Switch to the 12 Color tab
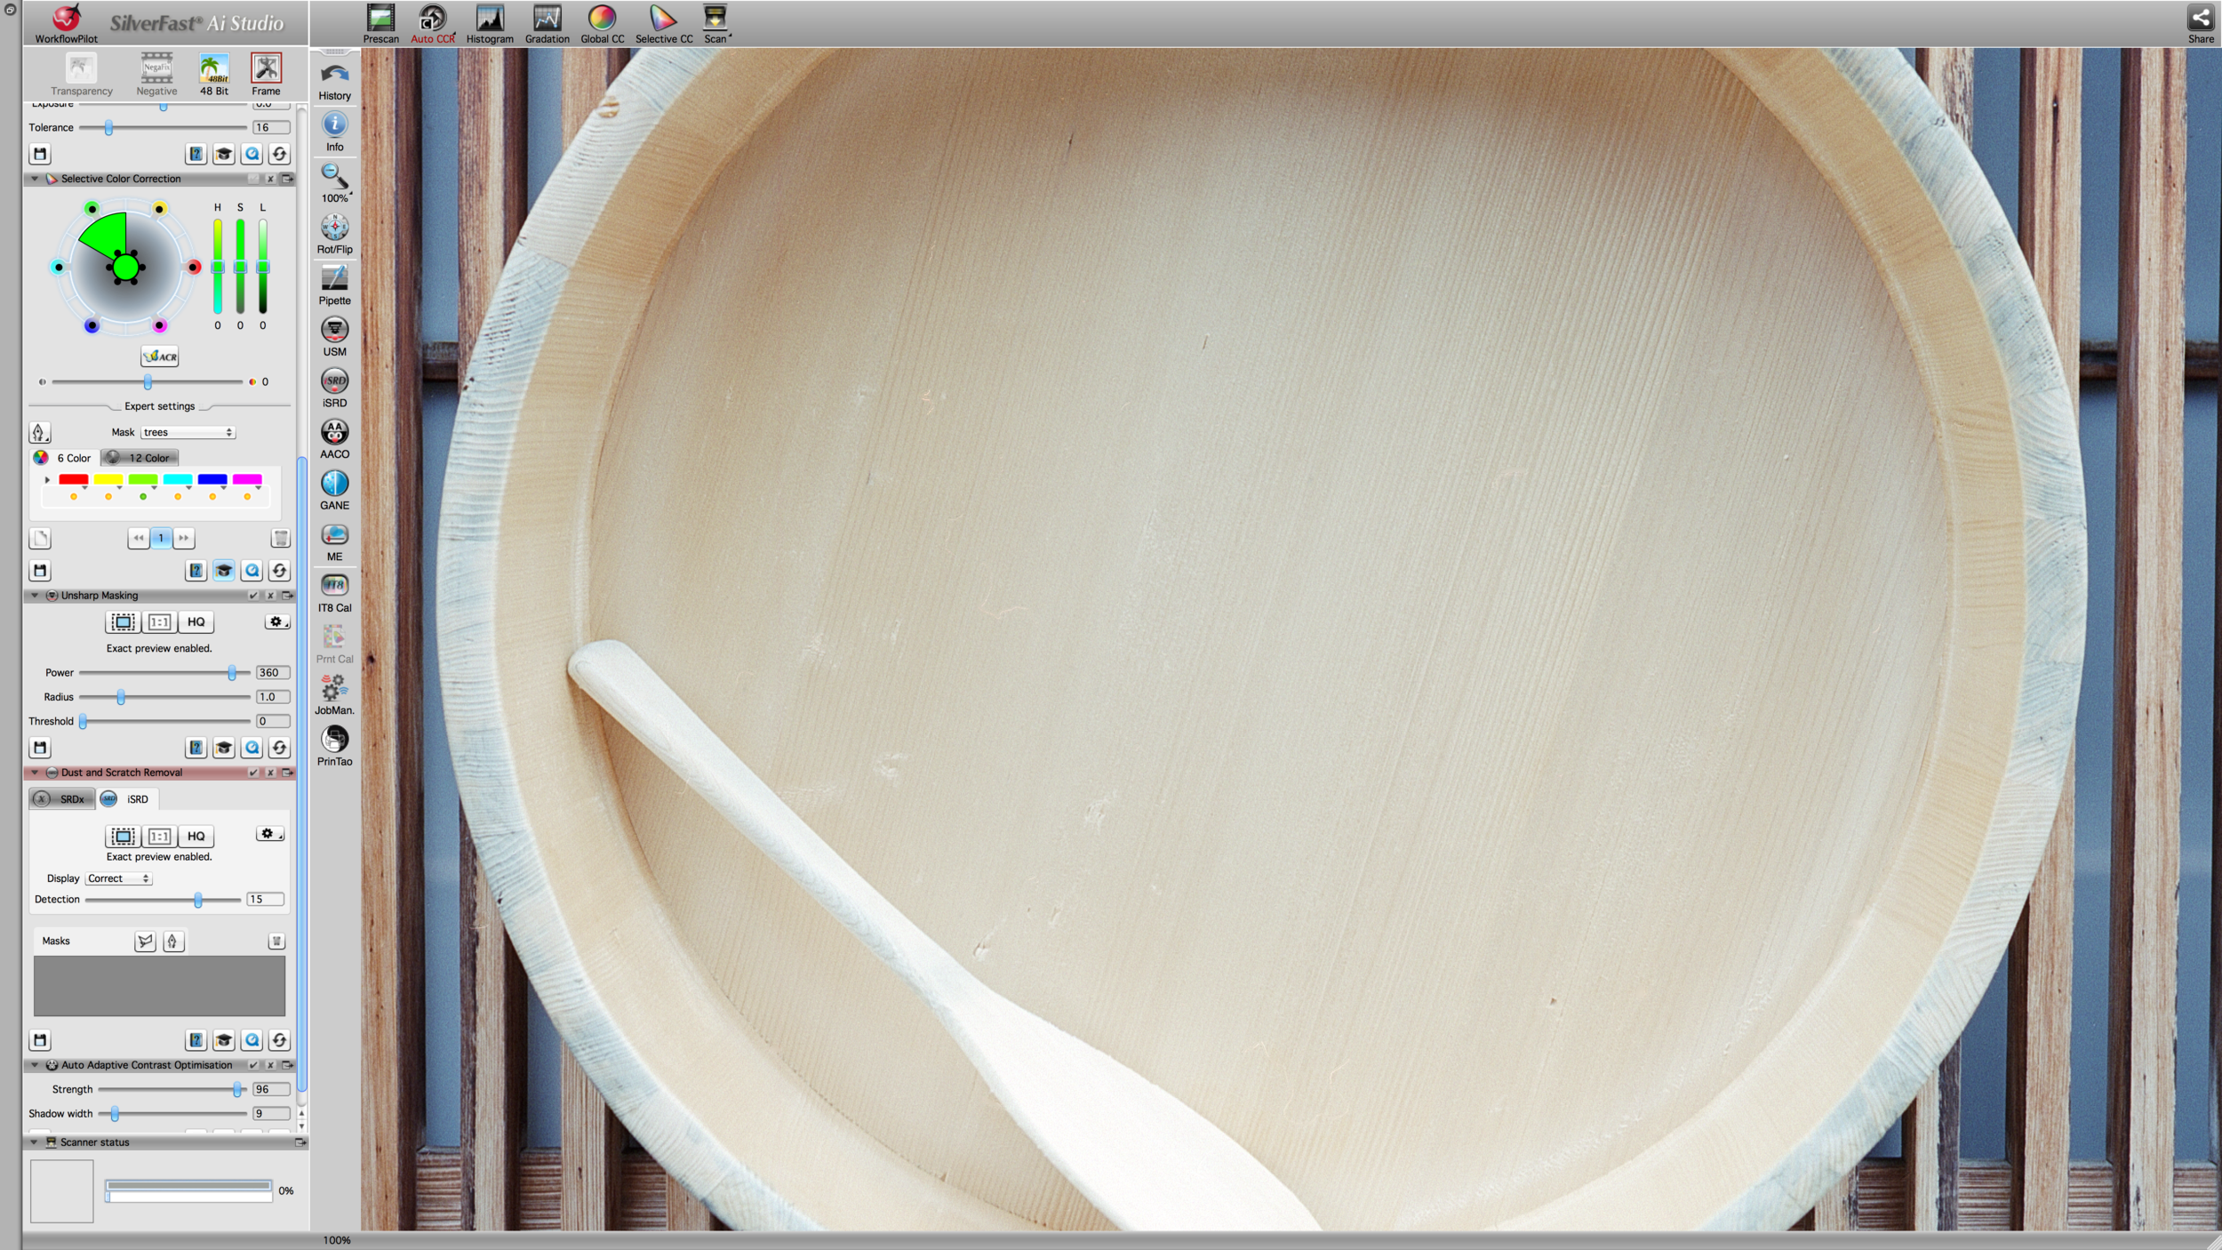The height and width of the screenshot is (1250, 2222). click(140, 458)
